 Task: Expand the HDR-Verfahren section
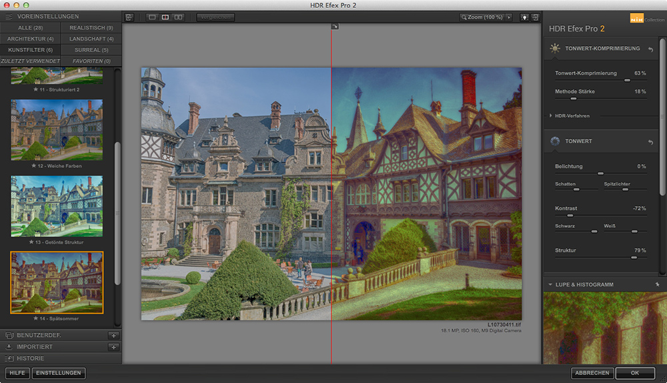tap(551, 116)
